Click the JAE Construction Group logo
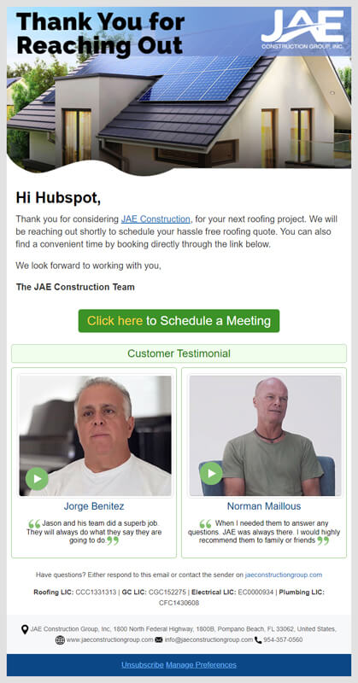Image resolution: width=358 pixels, height=683 pixels. tap(302, 30)
